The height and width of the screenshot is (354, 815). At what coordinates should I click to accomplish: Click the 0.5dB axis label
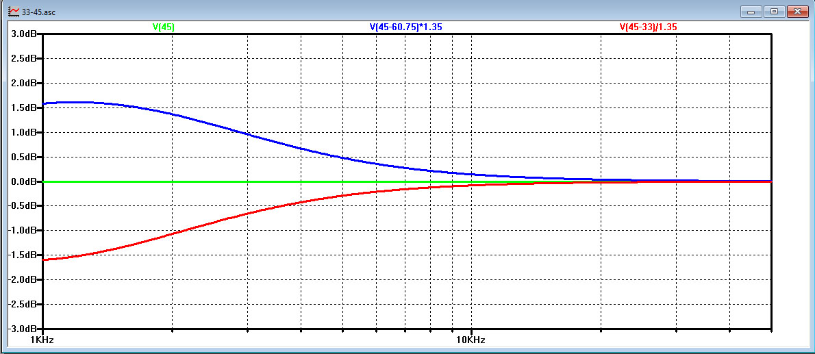pos(23,157)
